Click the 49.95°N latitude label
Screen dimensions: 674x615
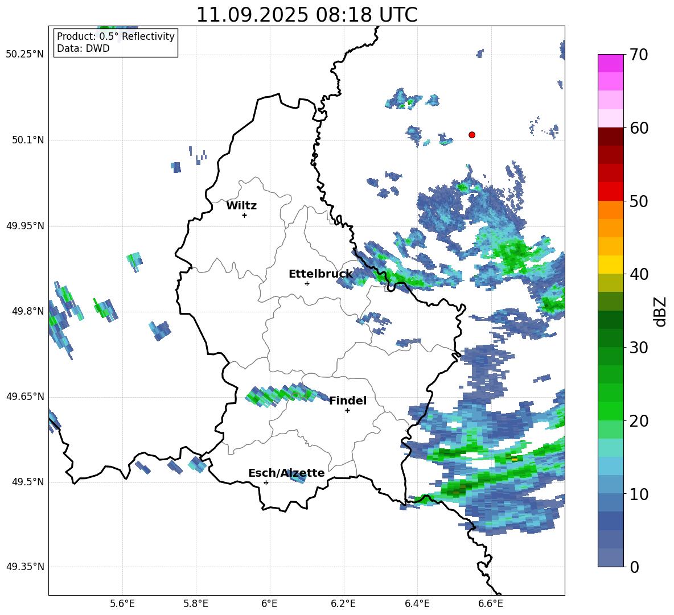pos(25,226)
